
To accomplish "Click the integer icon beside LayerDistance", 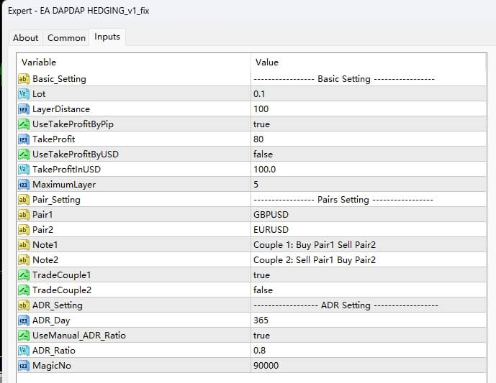I will click(24, 109).
